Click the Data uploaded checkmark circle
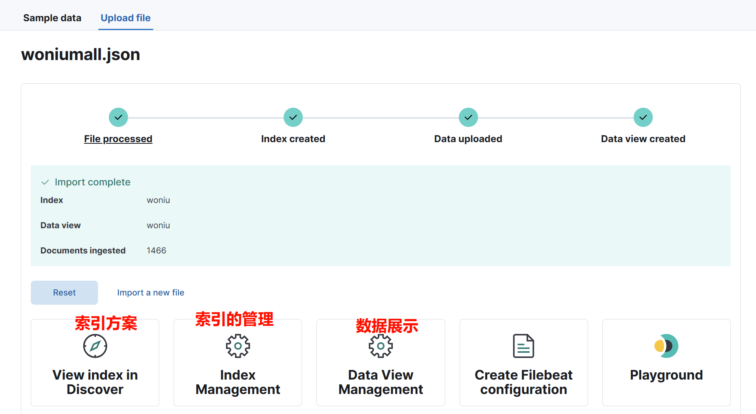Image resolution: width=756 pixels, height=414 pixels. [x=468, y=117]
